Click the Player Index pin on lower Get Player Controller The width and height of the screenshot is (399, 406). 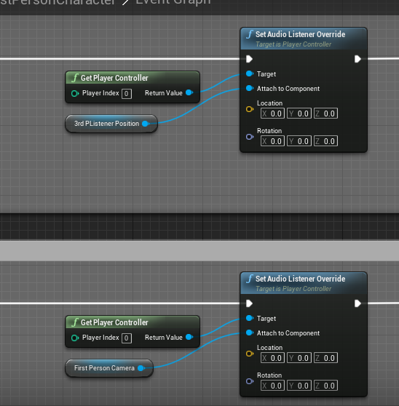[x=75, y=338]
